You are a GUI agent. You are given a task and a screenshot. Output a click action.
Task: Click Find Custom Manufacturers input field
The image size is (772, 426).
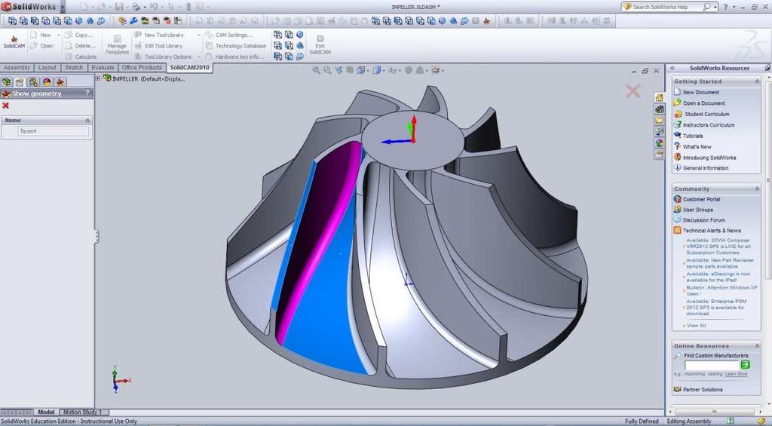712,365
